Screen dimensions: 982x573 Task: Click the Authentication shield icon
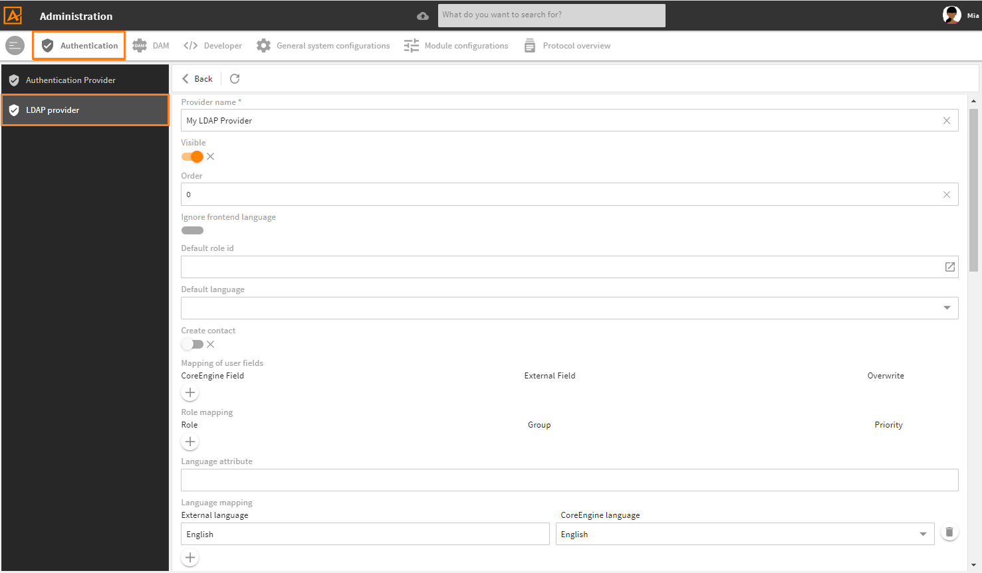pyautogui.click(x=47, y=46)
